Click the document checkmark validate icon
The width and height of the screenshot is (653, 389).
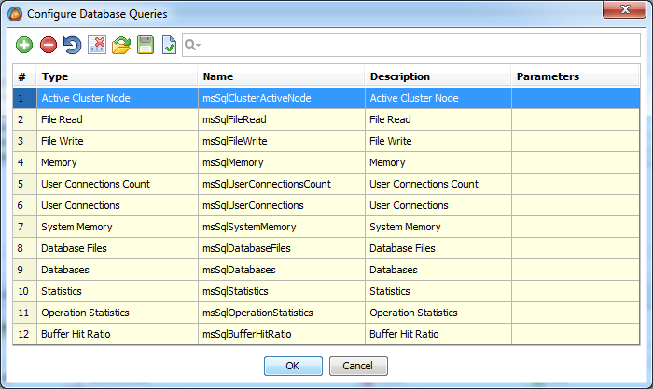169,45
